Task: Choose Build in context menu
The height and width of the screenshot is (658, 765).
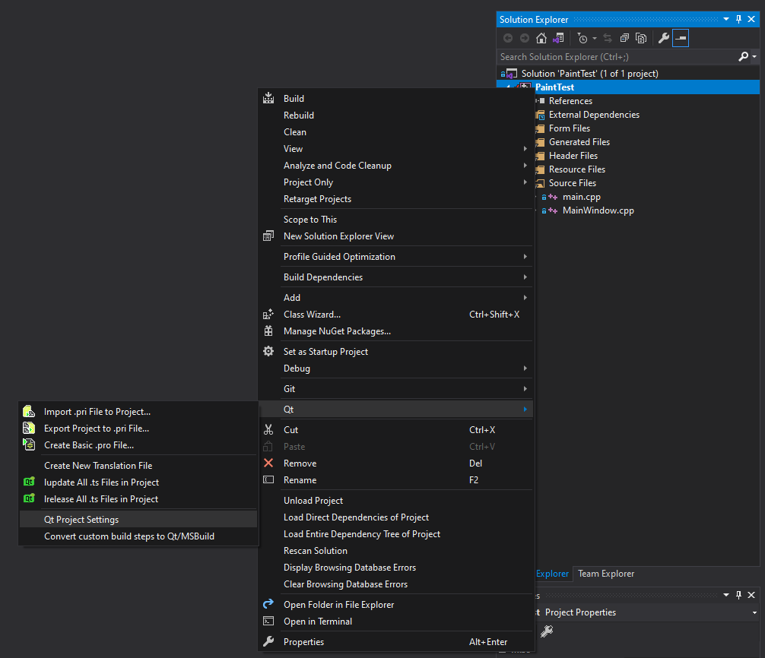Action: [x=396, y=99]
